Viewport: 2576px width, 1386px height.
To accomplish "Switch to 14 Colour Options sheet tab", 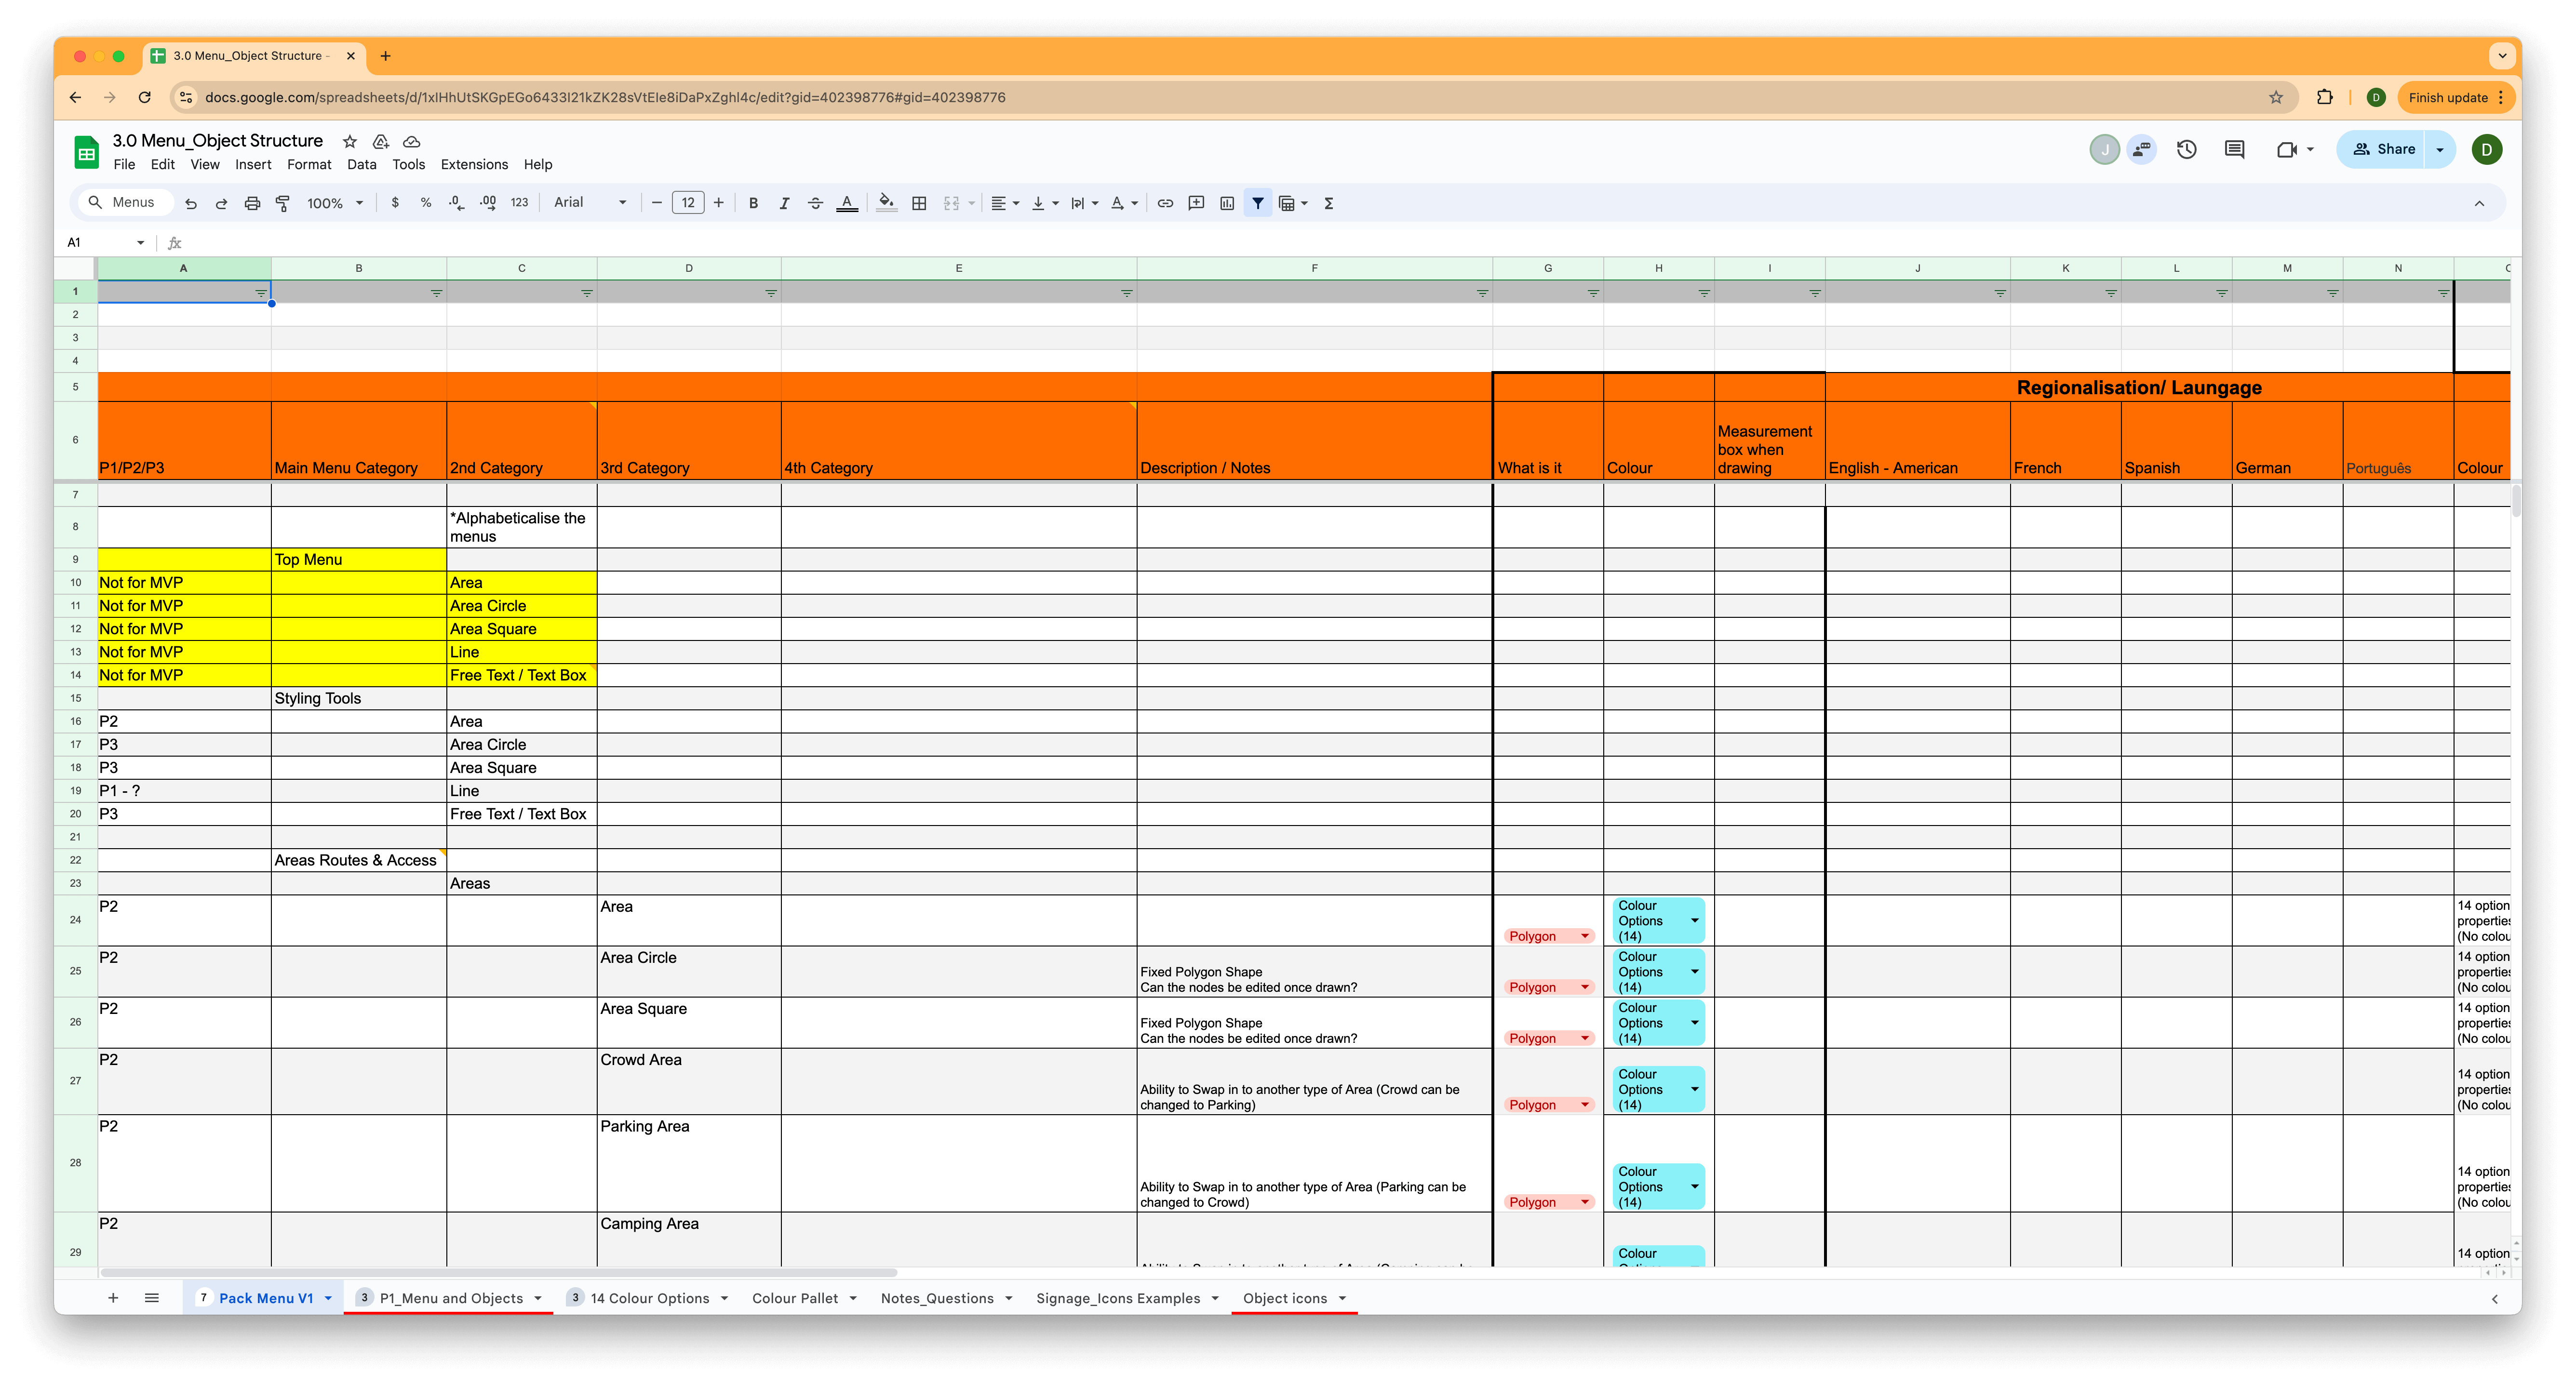I will click(x=649, y=1298).
